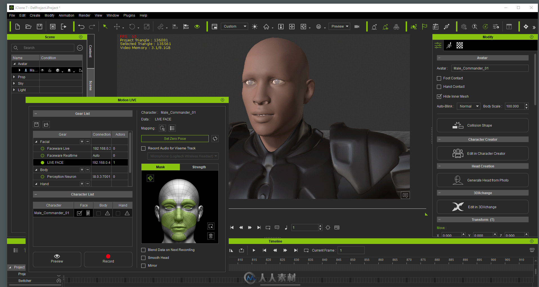Load gear list with the import icon

(46, 124)
